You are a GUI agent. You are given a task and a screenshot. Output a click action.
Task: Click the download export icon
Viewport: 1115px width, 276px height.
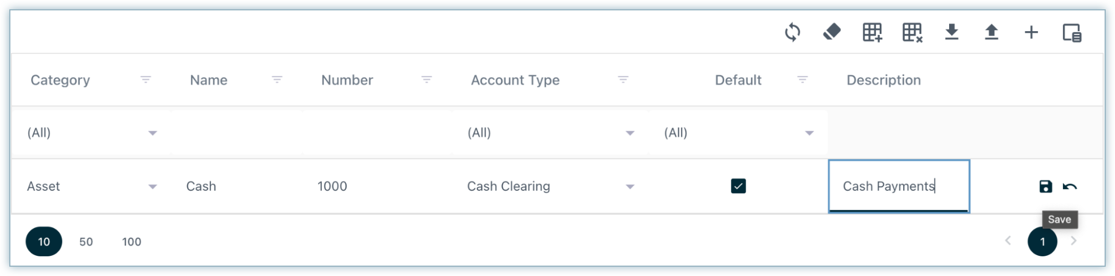[952, 32]
